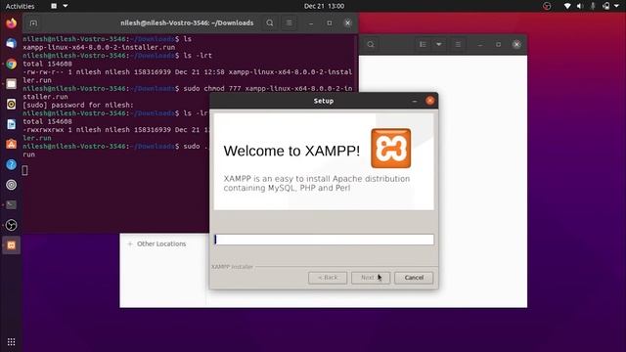
Task: Minimize the Setup dialog
Action: (x=415, y=101)
